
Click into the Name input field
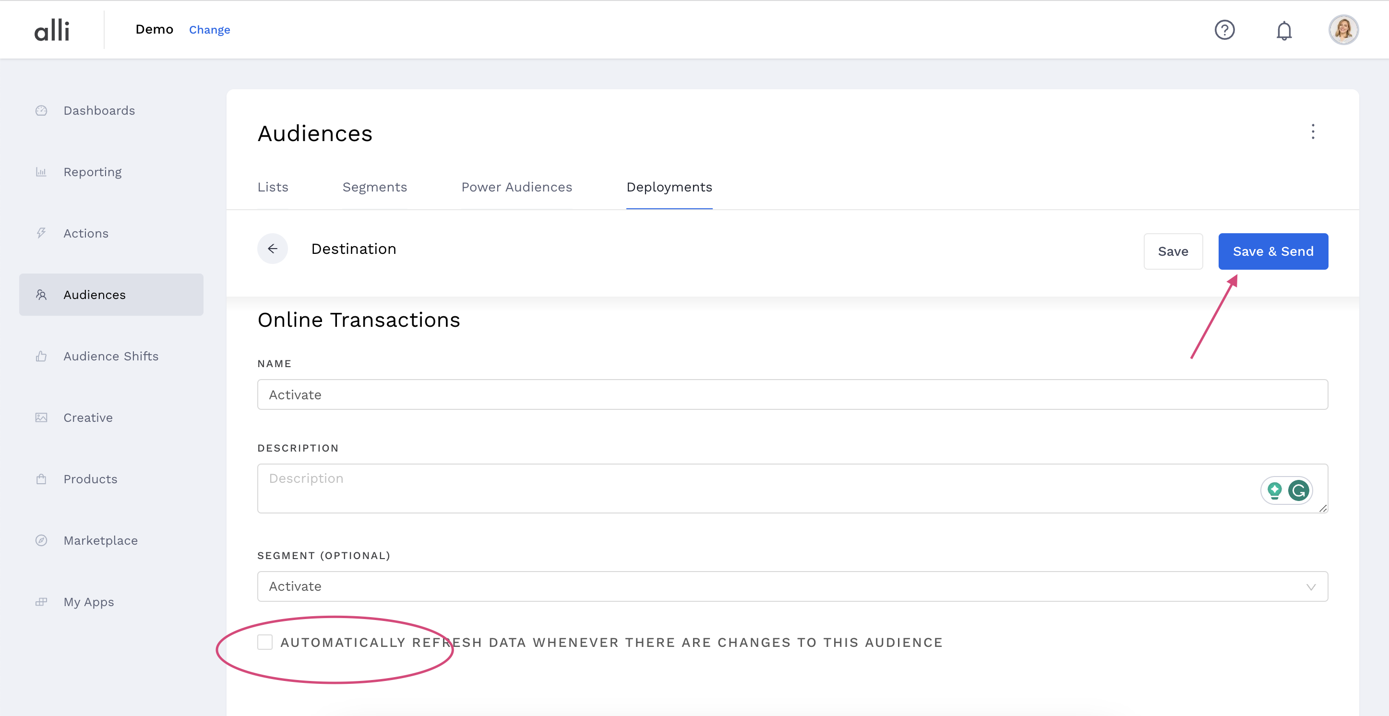pos(791,394)
